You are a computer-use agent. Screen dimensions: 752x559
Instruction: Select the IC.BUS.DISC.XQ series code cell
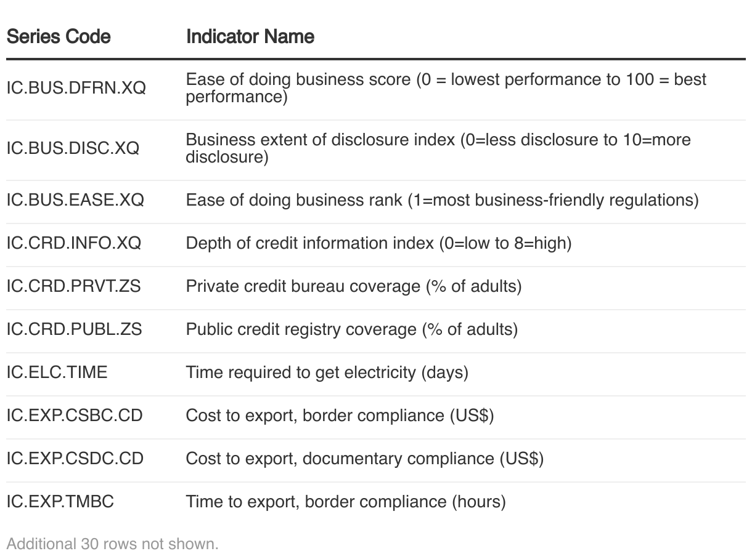point(73,148)
